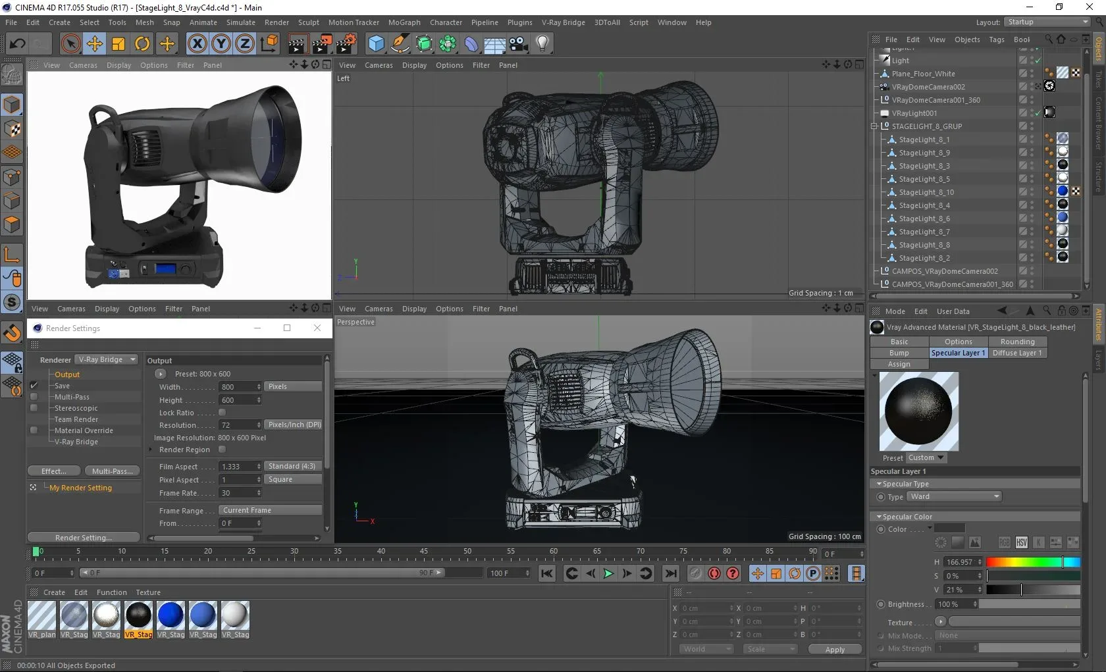Select the Brightness radio button
Viewport: 1106px width, 672px height.
coord(881,604)
